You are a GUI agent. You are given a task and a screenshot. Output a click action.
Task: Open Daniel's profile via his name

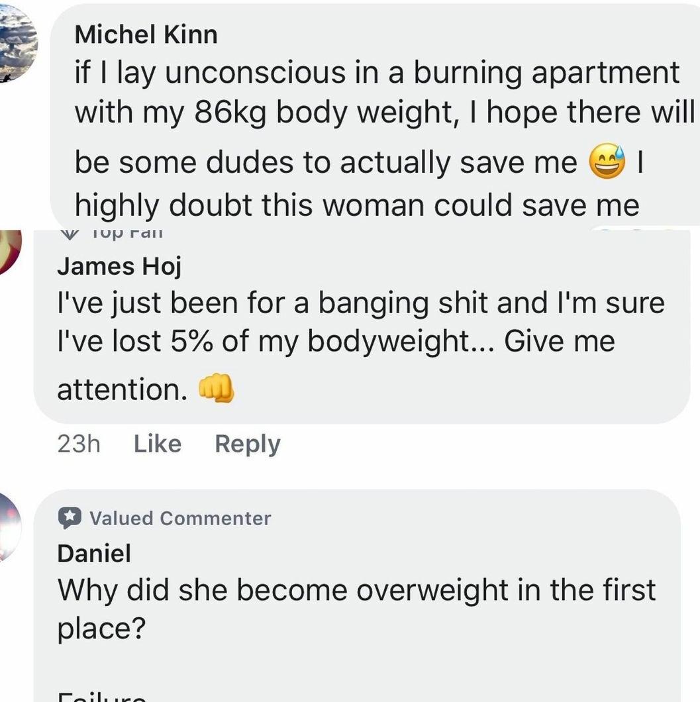tap(93, 553)
